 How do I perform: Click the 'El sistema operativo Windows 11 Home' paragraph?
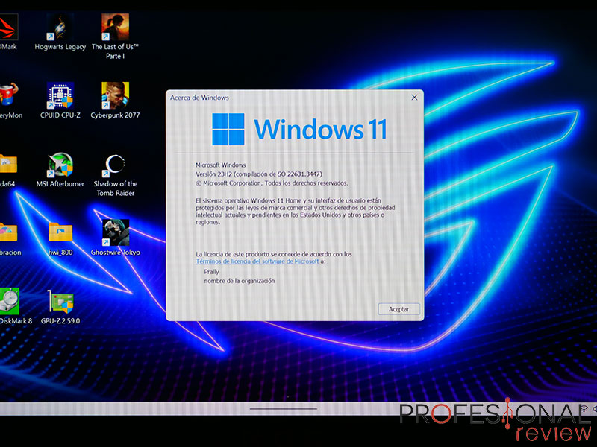point(295,212)
